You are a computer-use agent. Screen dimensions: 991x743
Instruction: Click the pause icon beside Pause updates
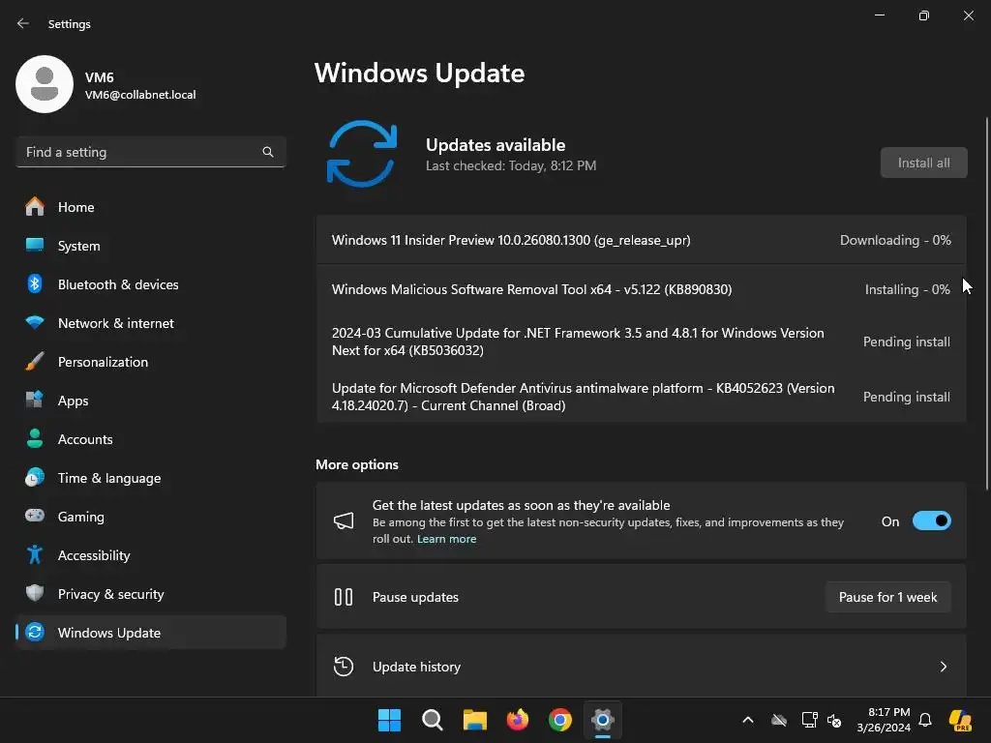344,596
